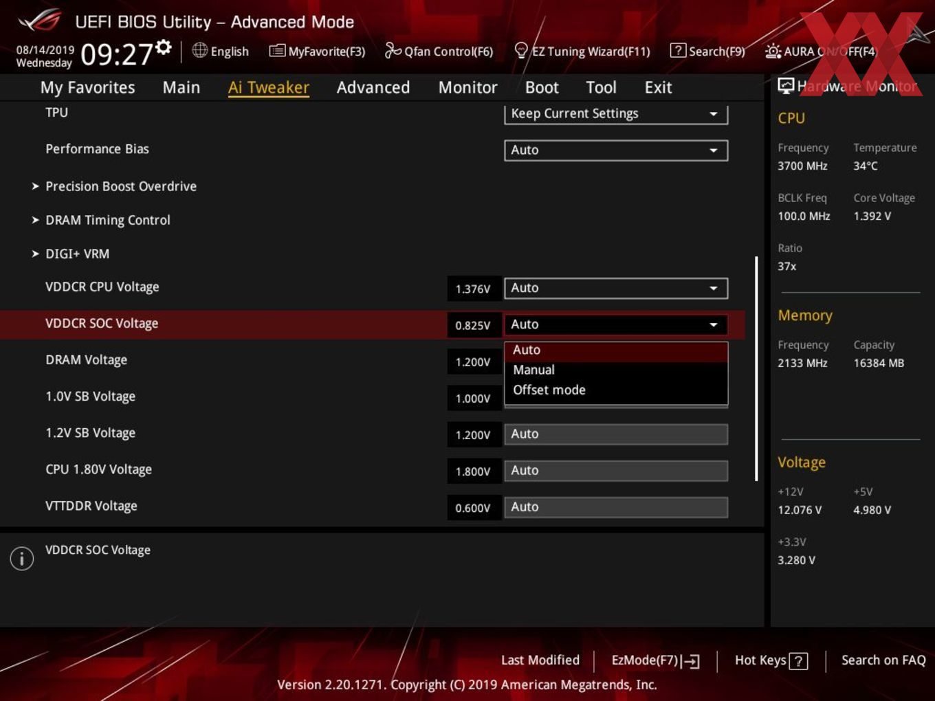Click Search(F9) label
Image resolution: width=935 pixels, height=701 pixels.
pyautogui.click(x=717, y=52)
